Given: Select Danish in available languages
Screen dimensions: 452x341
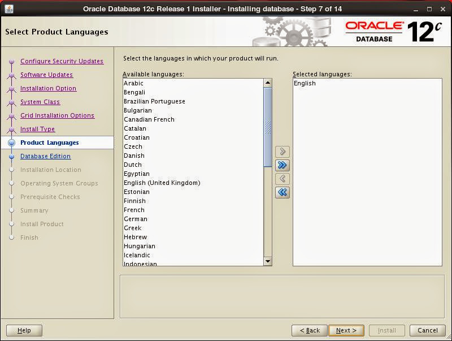Looking at the screenshot, I should click(193, 156).
